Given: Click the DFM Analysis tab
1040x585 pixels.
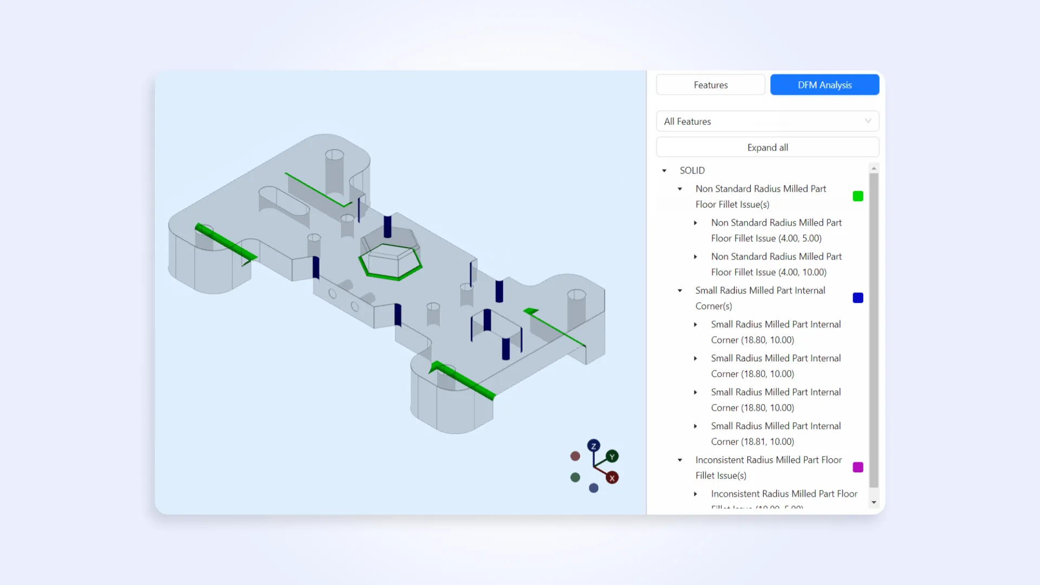Looking at the screenshot, I should (824, 84).
